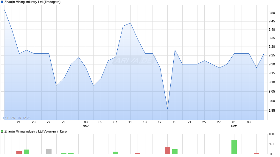Image resolution: width=280 pixels, height=157 pixels.
Task: Click the green volume bar at 19. November
Action: (175, 152)
